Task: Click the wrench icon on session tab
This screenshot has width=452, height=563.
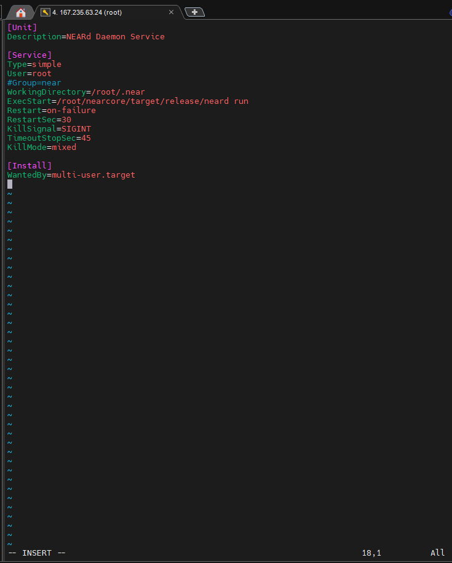Action: point(46,12)
